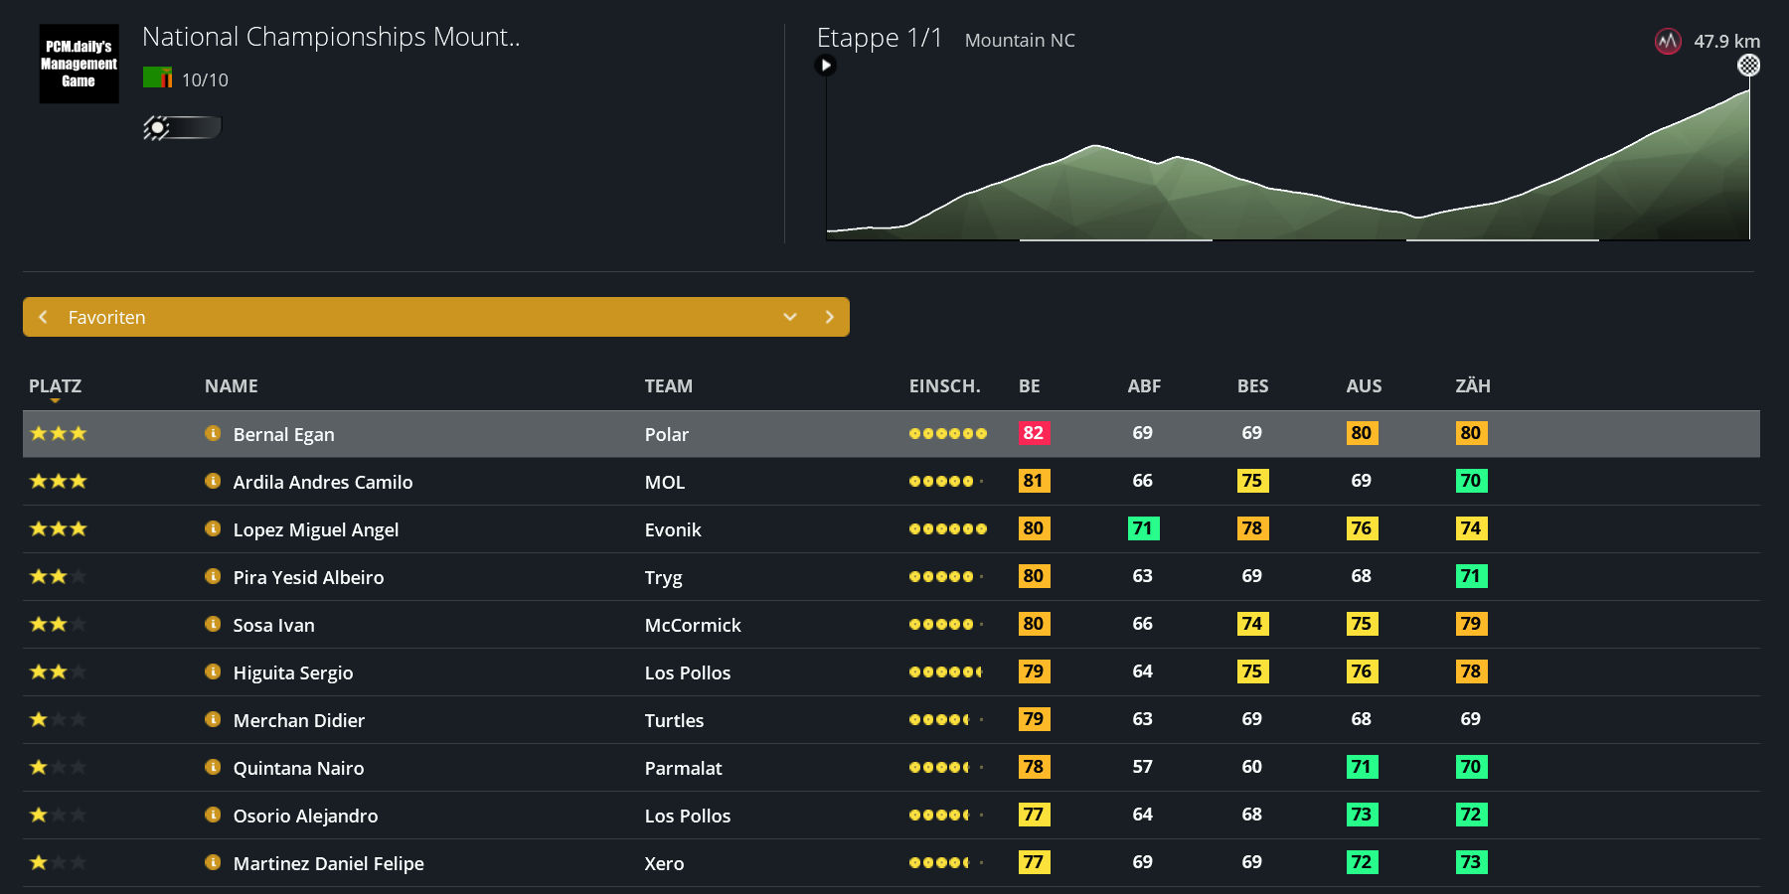
Task: Sort by ABF column
Action: (x=1144, y=385)
